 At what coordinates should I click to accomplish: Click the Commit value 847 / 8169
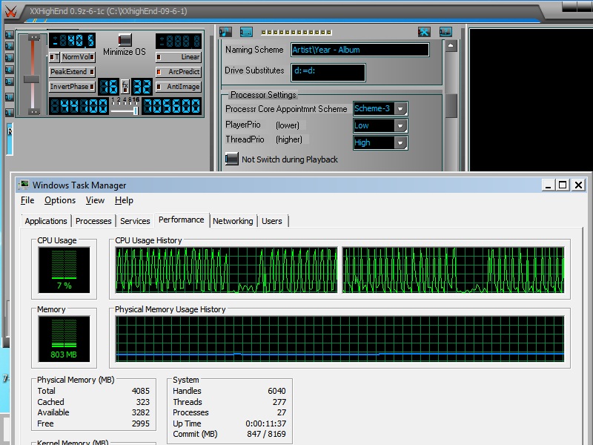pos(267,434)
